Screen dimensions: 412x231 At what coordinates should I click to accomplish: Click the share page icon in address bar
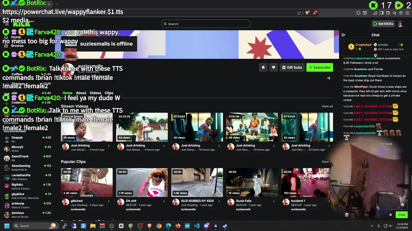point(299,13)
